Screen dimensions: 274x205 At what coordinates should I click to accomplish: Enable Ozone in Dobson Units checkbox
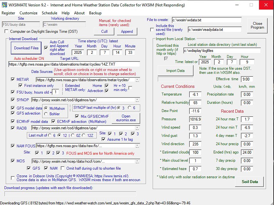pos(13,178)
